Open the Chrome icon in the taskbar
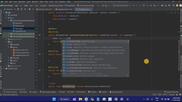The height and width of the screenshot is (102, 182). point(92,99)
